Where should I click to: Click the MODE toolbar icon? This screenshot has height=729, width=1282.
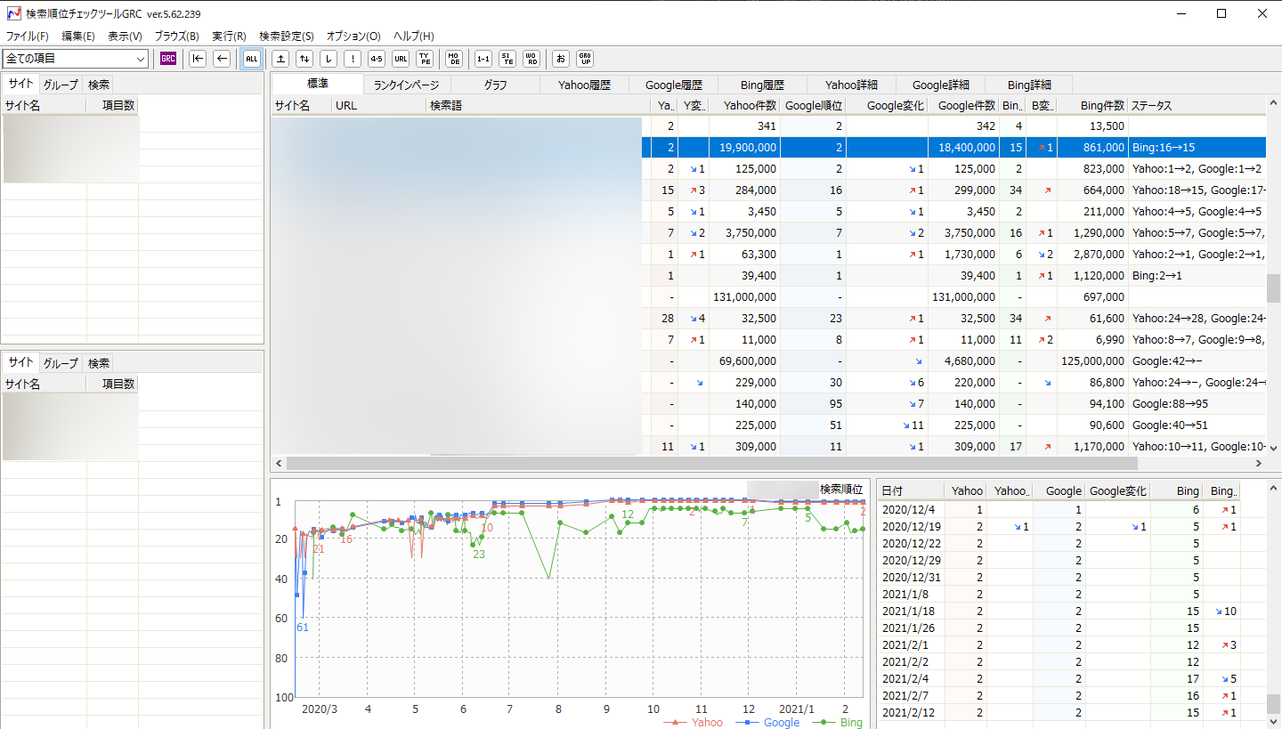(x=454, y=59)
